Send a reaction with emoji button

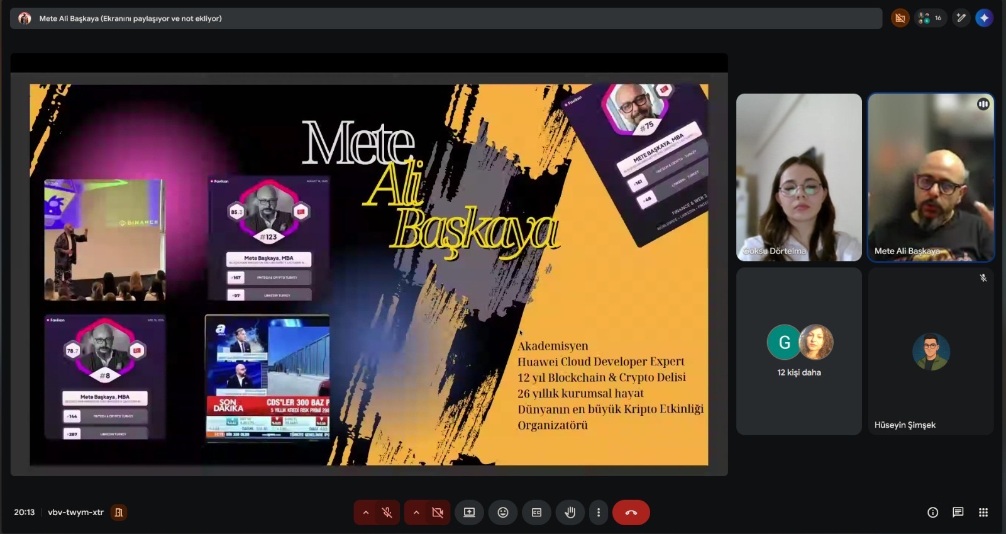click(x=503, y=513)
